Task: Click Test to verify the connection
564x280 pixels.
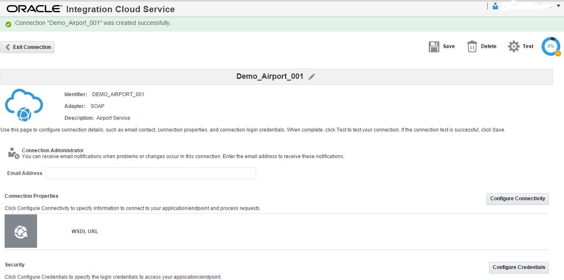Action: coord(529,46)
